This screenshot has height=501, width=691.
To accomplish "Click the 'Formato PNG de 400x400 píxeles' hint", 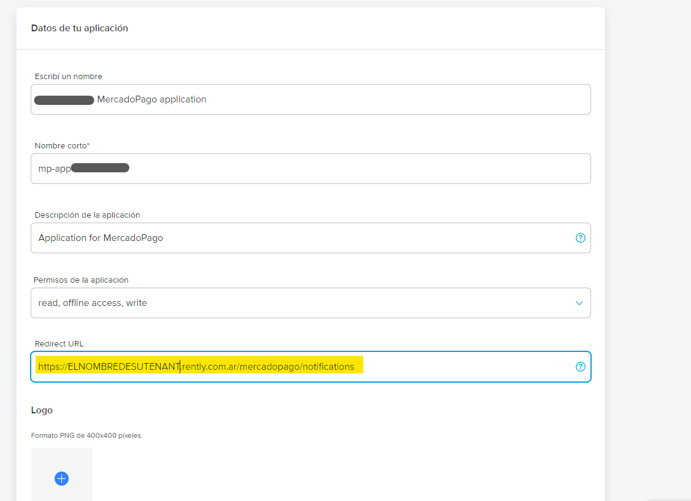I will (86, 436).
